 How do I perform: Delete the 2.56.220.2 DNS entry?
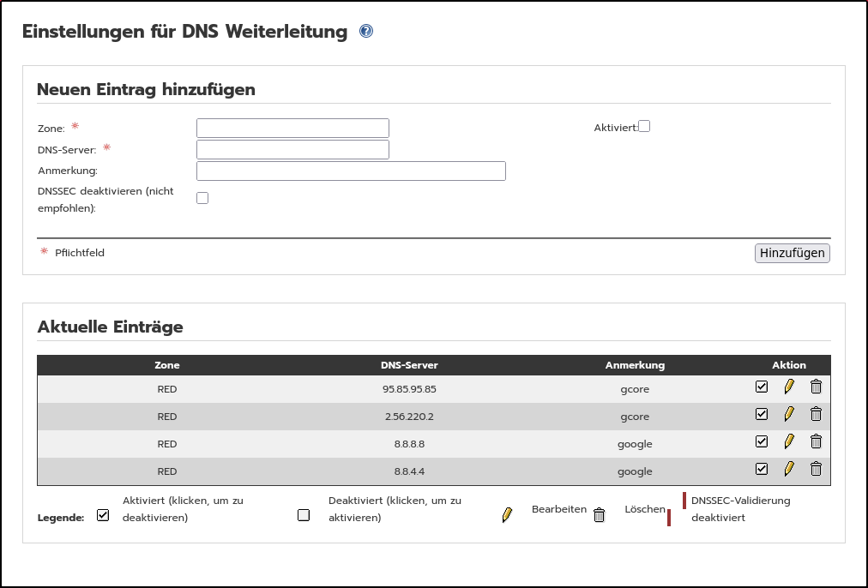click(x=816, y=414)
